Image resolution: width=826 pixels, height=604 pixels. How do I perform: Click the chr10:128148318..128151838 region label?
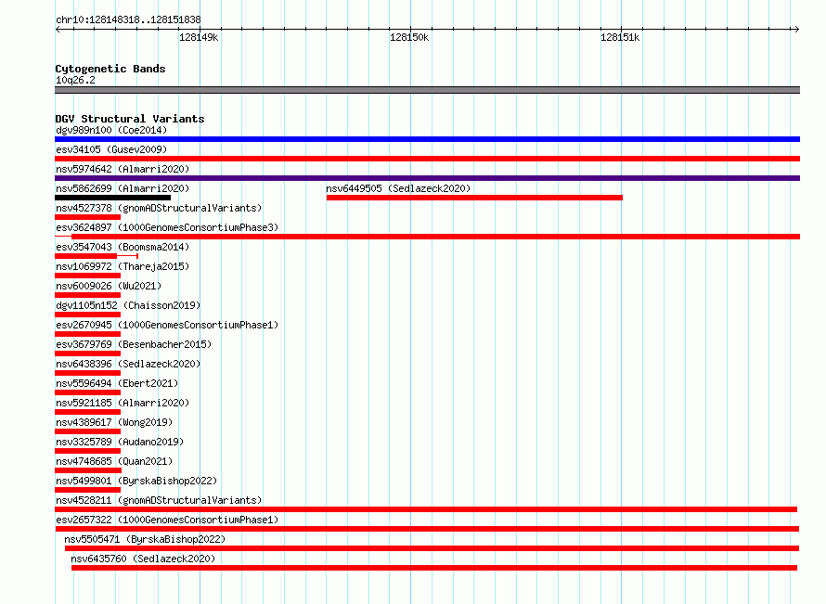(128, 19)
